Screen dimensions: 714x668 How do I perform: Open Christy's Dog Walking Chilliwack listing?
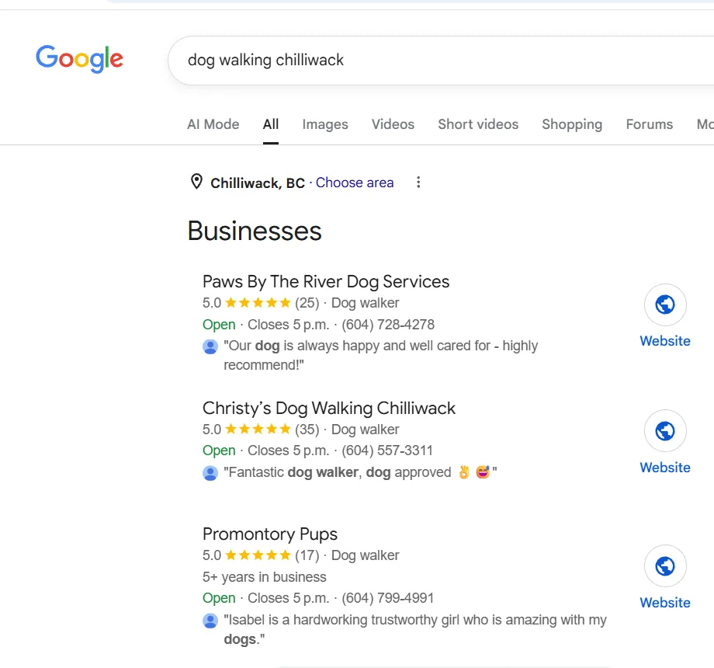(x=329, y=409)
